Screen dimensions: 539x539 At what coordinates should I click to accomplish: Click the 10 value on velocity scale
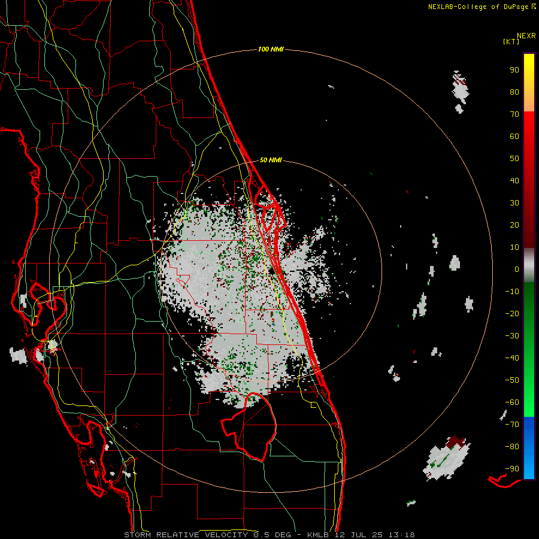point(514,247)
